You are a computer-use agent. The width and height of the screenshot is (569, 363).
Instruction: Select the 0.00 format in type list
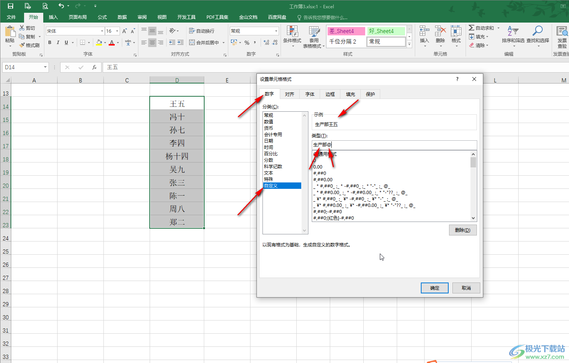click(x=318, y=167)
